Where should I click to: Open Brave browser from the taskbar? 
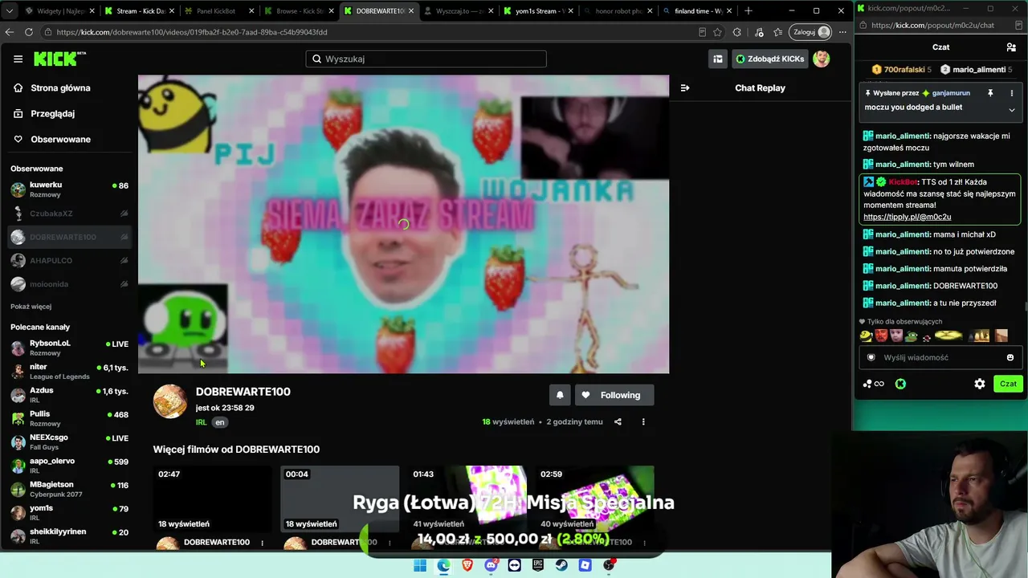point(467,565)
